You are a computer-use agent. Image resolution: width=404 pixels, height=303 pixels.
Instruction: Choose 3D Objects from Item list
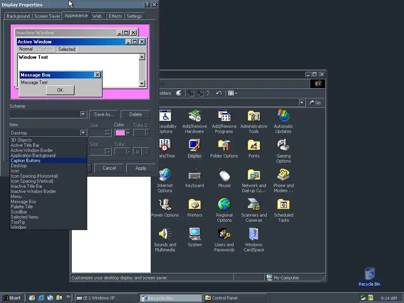[x=48, y=140]
